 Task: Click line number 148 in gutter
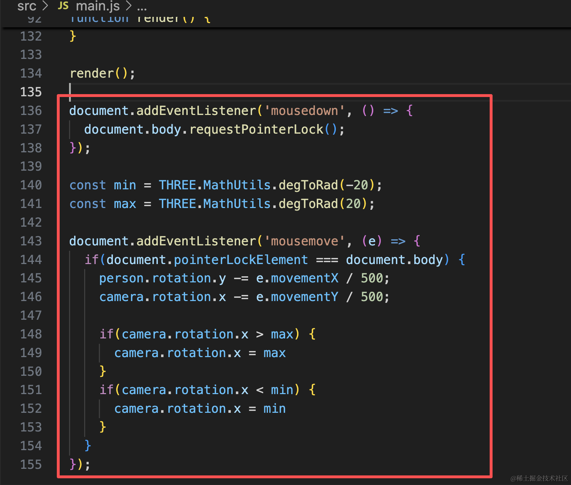click(31, 334)
